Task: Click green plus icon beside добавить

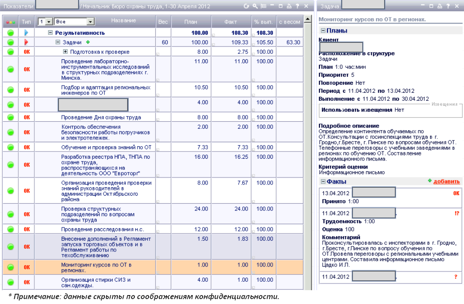Action: click(430, 181)
